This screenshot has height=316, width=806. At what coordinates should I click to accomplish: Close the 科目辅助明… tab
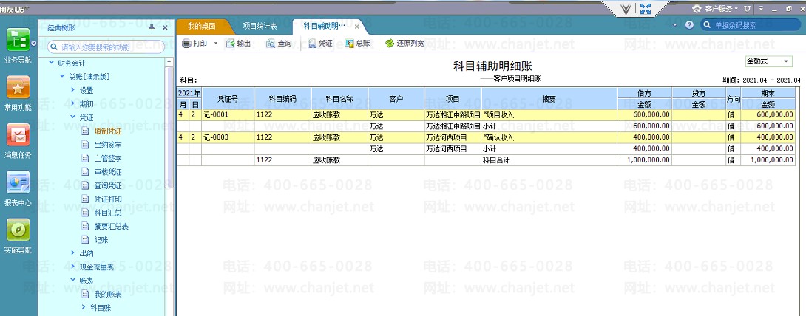tap(356, 27)
